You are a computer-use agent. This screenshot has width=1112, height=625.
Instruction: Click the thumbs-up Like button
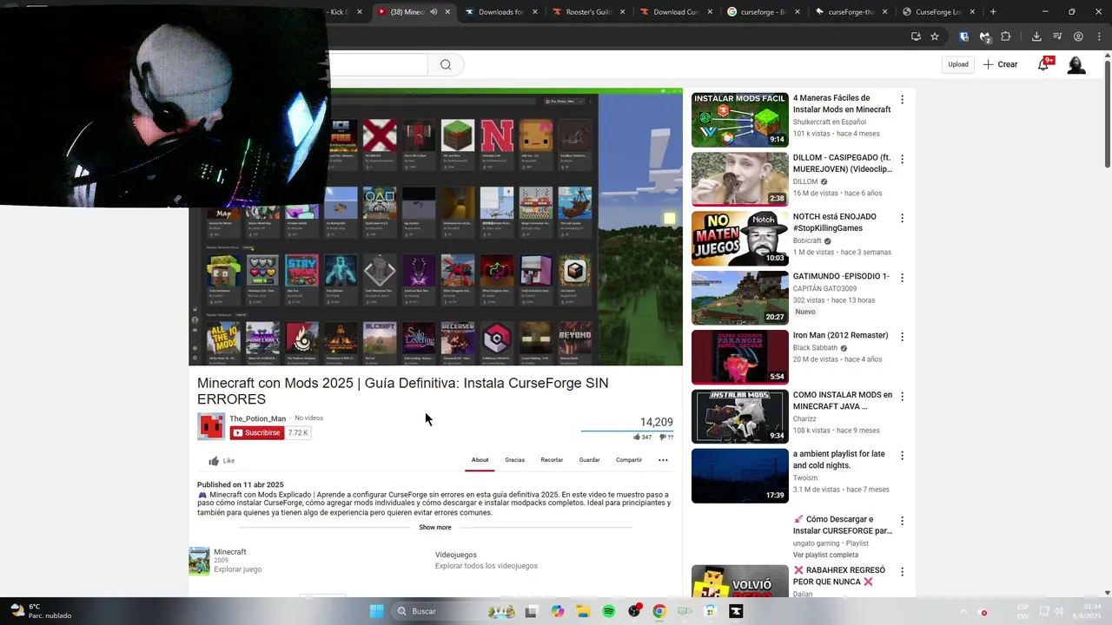pyautogui.click(x=222, y=461)
